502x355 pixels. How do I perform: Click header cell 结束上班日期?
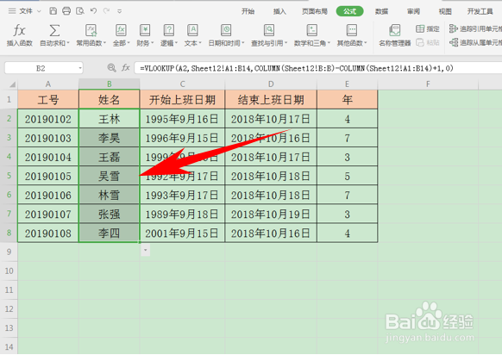click(271, 99)
